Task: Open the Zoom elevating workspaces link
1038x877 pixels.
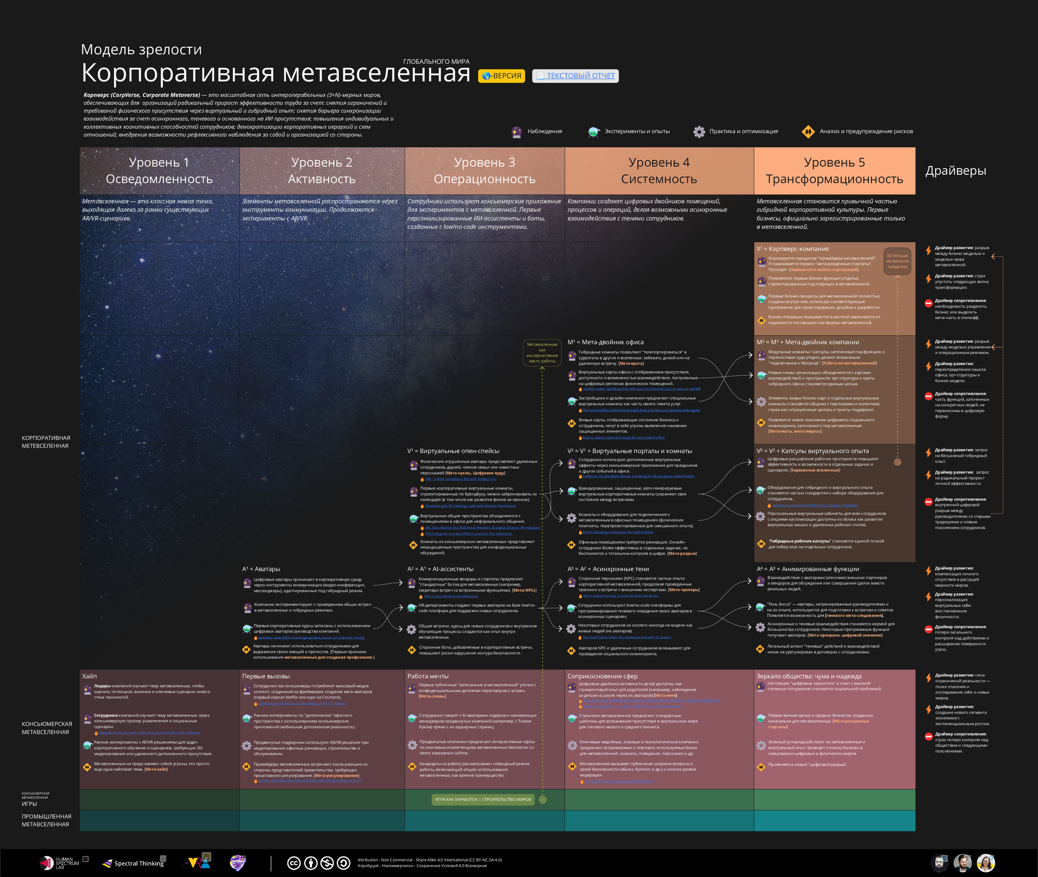Action: pos(618,532)
